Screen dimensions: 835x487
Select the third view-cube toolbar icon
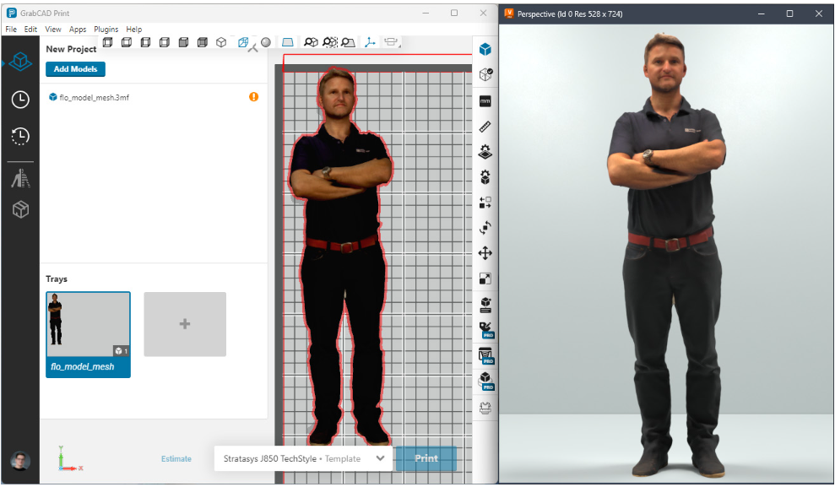point(145,42)
